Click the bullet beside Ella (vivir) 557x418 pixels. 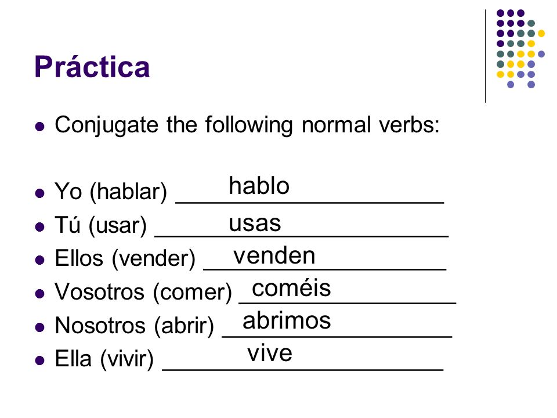40,361
